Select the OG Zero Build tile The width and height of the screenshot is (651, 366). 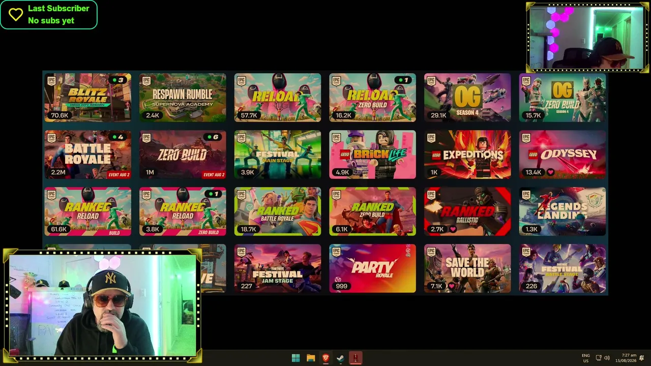(x=563, y=98)
